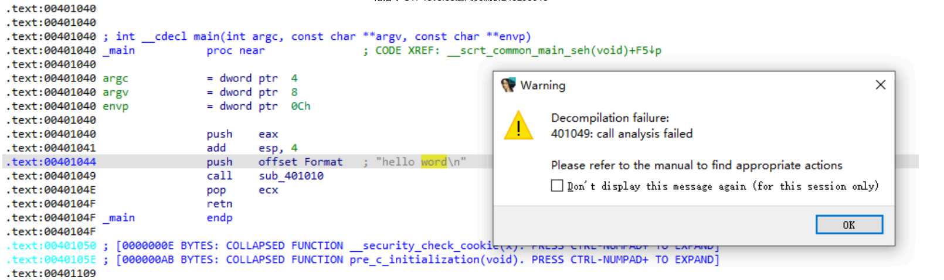Viewport: 944px width, 280px height.
Task: Click the Warning dialog title icon
Action: tap(508, 85)
